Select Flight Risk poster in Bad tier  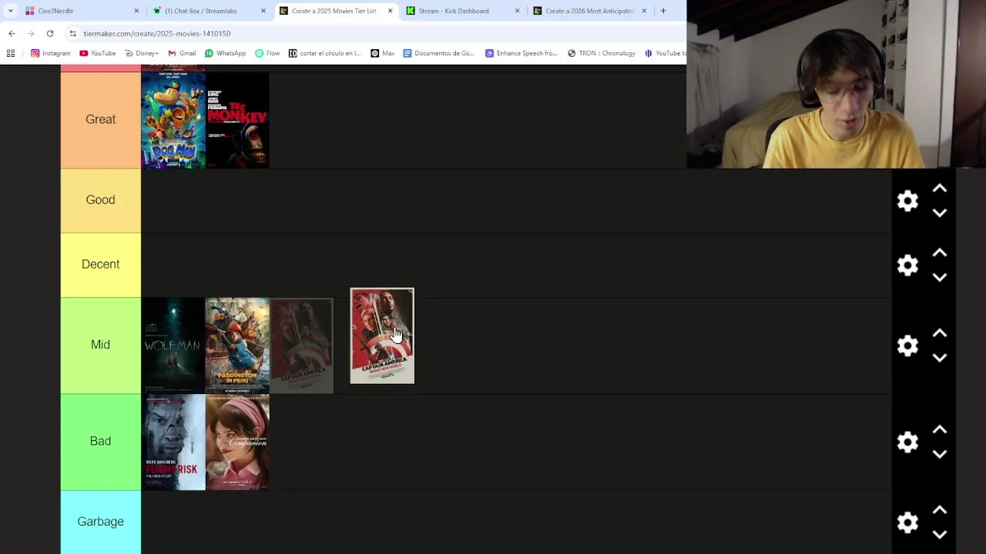tap(173, 442)
